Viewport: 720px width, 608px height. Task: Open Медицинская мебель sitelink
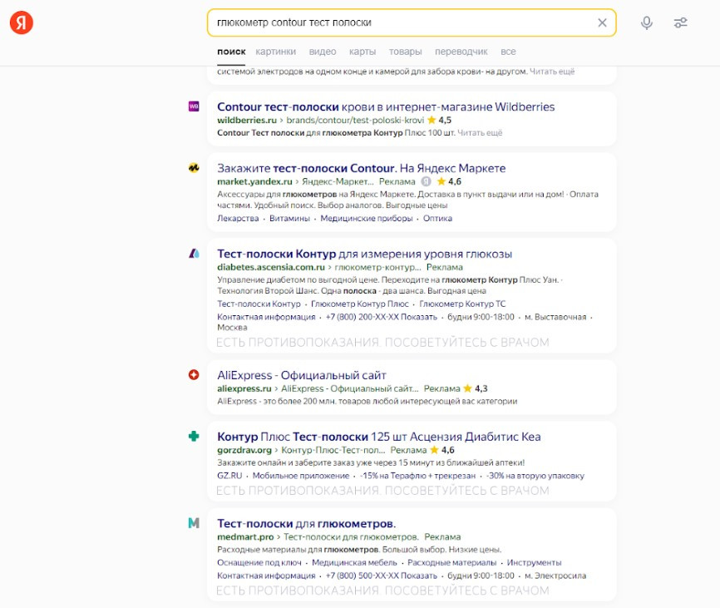354,562
